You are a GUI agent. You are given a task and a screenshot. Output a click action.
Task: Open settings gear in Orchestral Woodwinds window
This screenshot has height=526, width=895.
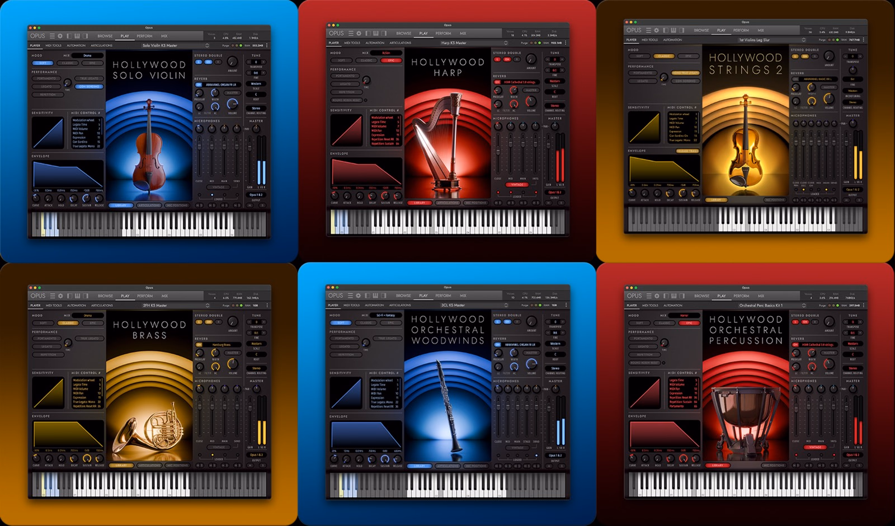point(358,295)
